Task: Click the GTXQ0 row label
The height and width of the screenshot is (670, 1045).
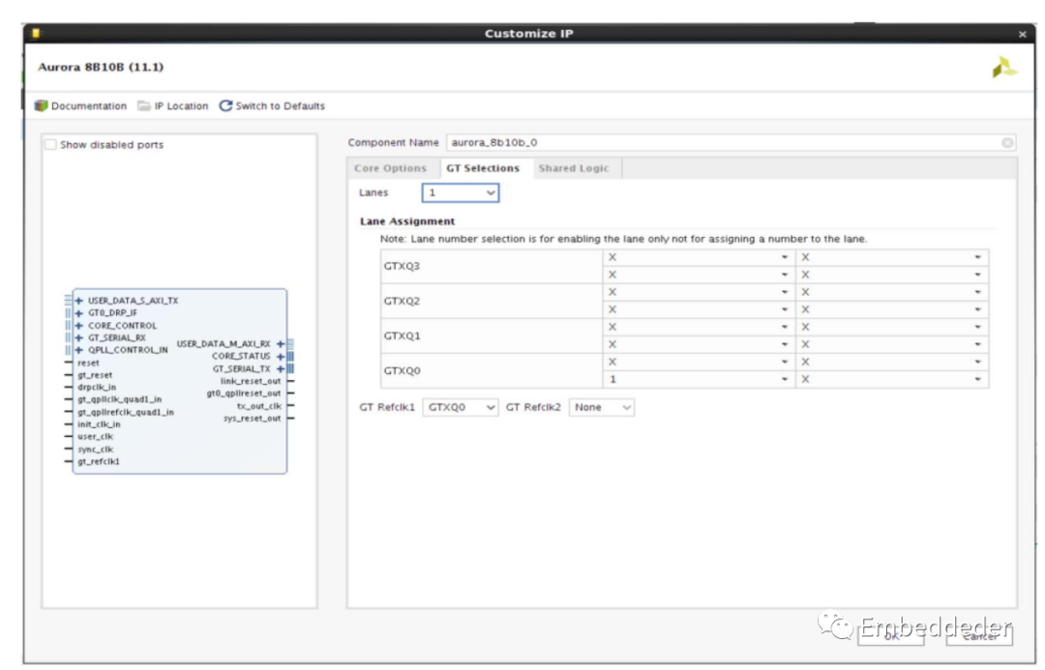Action: [402, 371]
